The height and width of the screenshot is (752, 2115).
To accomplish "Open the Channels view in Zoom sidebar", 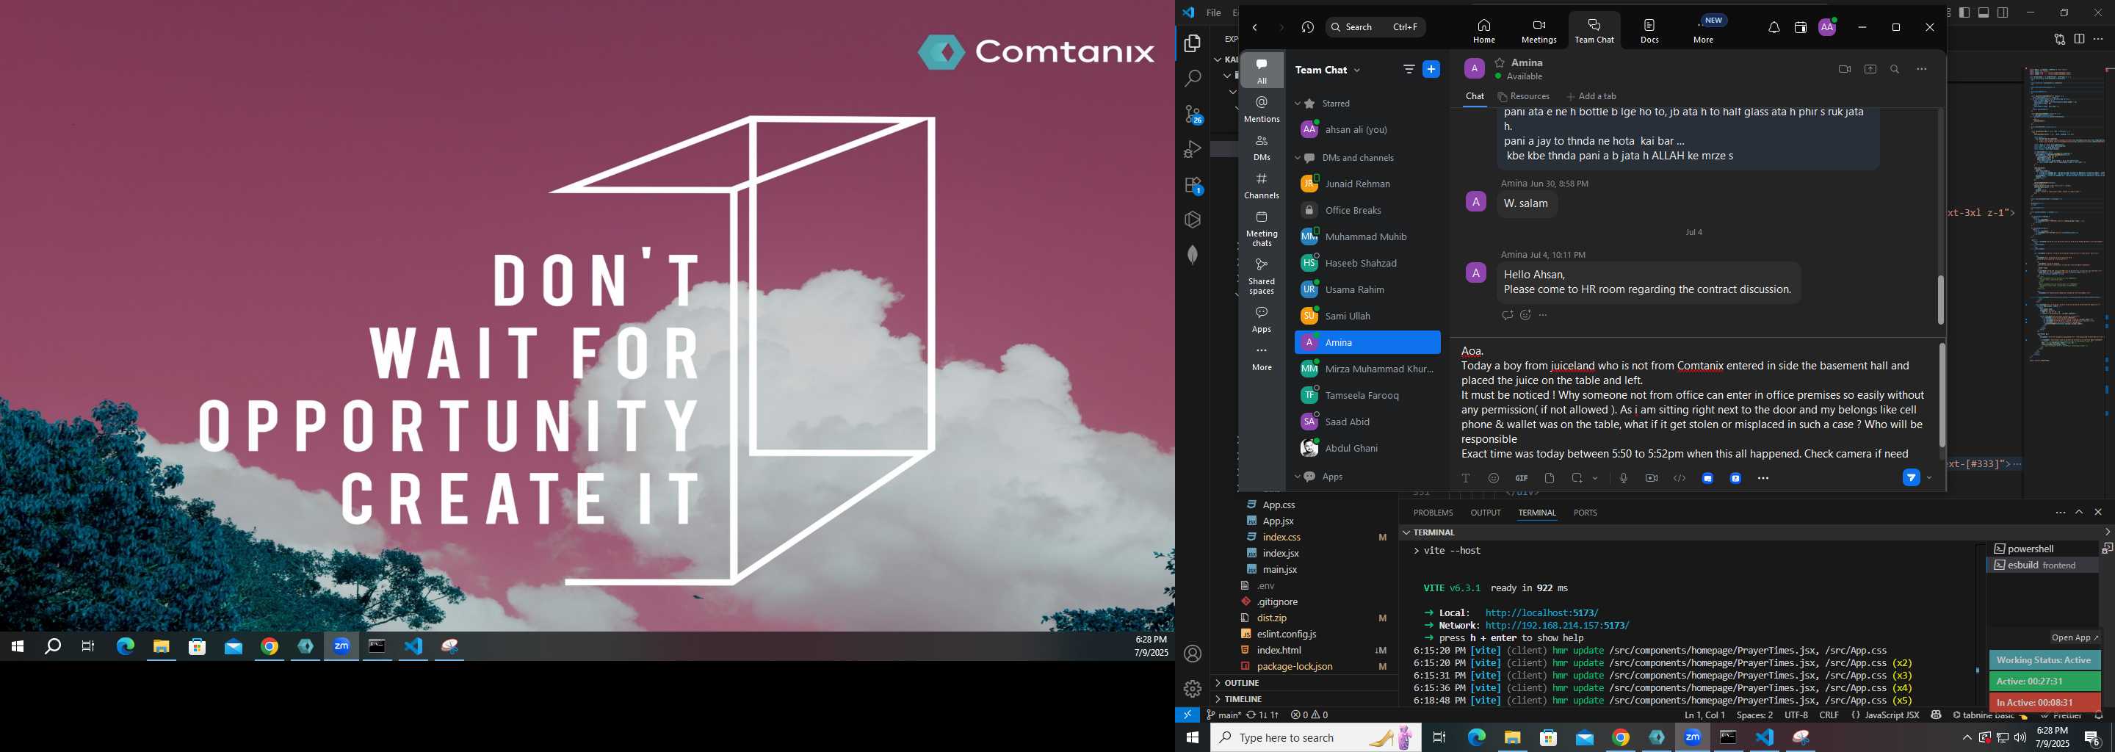I will coord(1262,186).
